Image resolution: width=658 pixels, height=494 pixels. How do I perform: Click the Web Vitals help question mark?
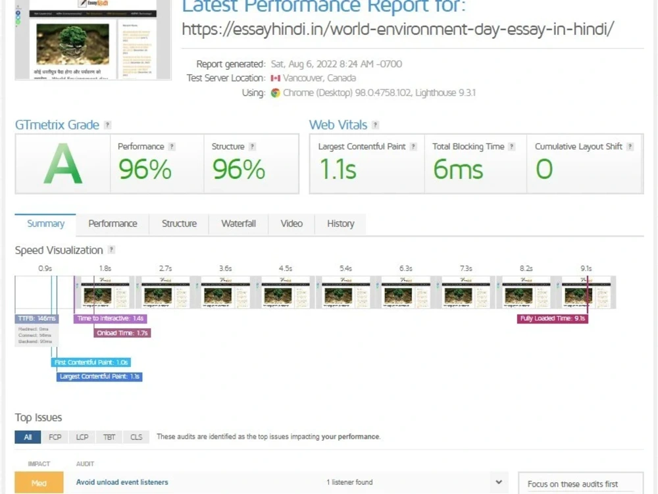point(376,125)
